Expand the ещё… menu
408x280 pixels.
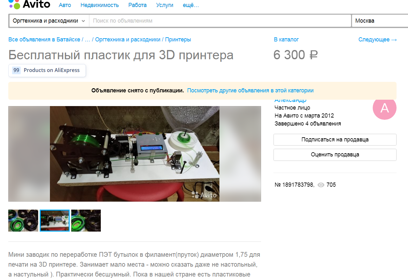(191, 5)
